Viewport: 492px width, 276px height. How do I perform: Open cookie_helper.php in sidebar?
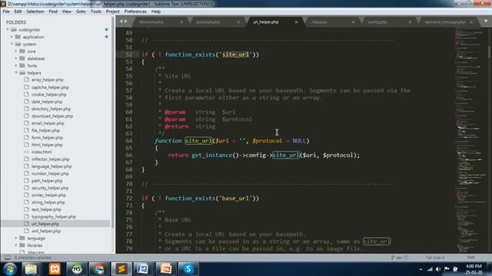coord(48,94)
